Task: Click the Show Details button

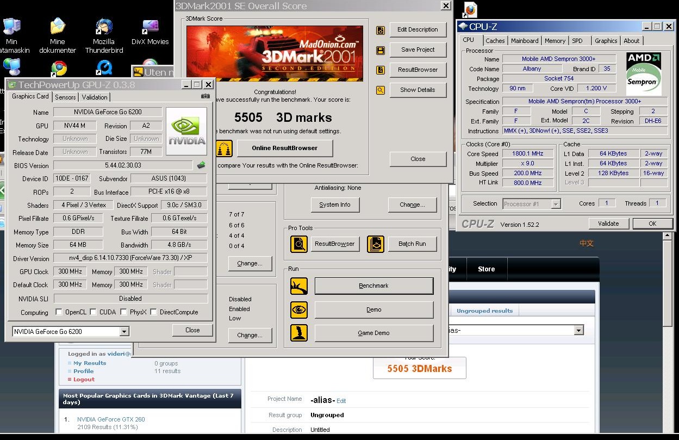Action: pyautogui.click(x=418, y=90)
